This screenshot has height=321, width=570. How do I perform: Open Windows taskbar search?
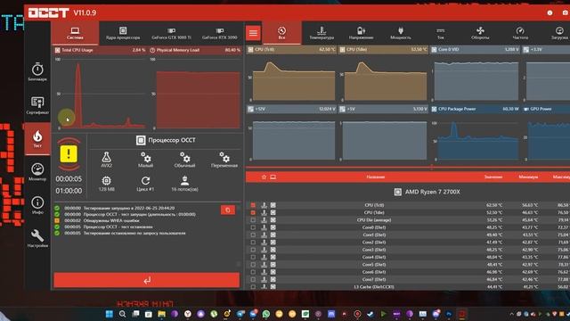coord(123,314)
